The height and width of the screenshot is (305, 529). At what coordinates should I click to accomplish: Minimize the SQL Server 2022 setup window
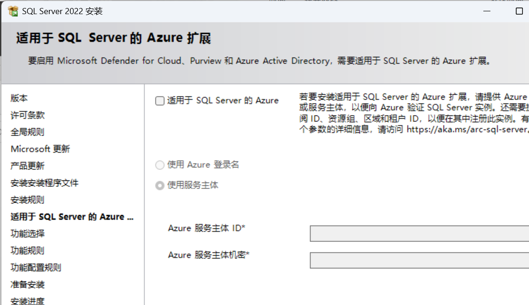click(x=487, y=11)
